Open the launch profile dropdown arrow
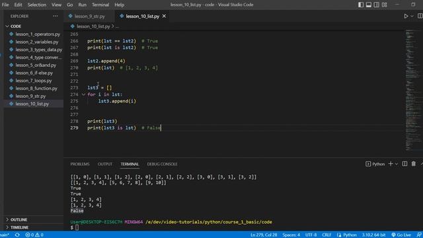This screenshot has height=238, width=423. pos(397,164)
